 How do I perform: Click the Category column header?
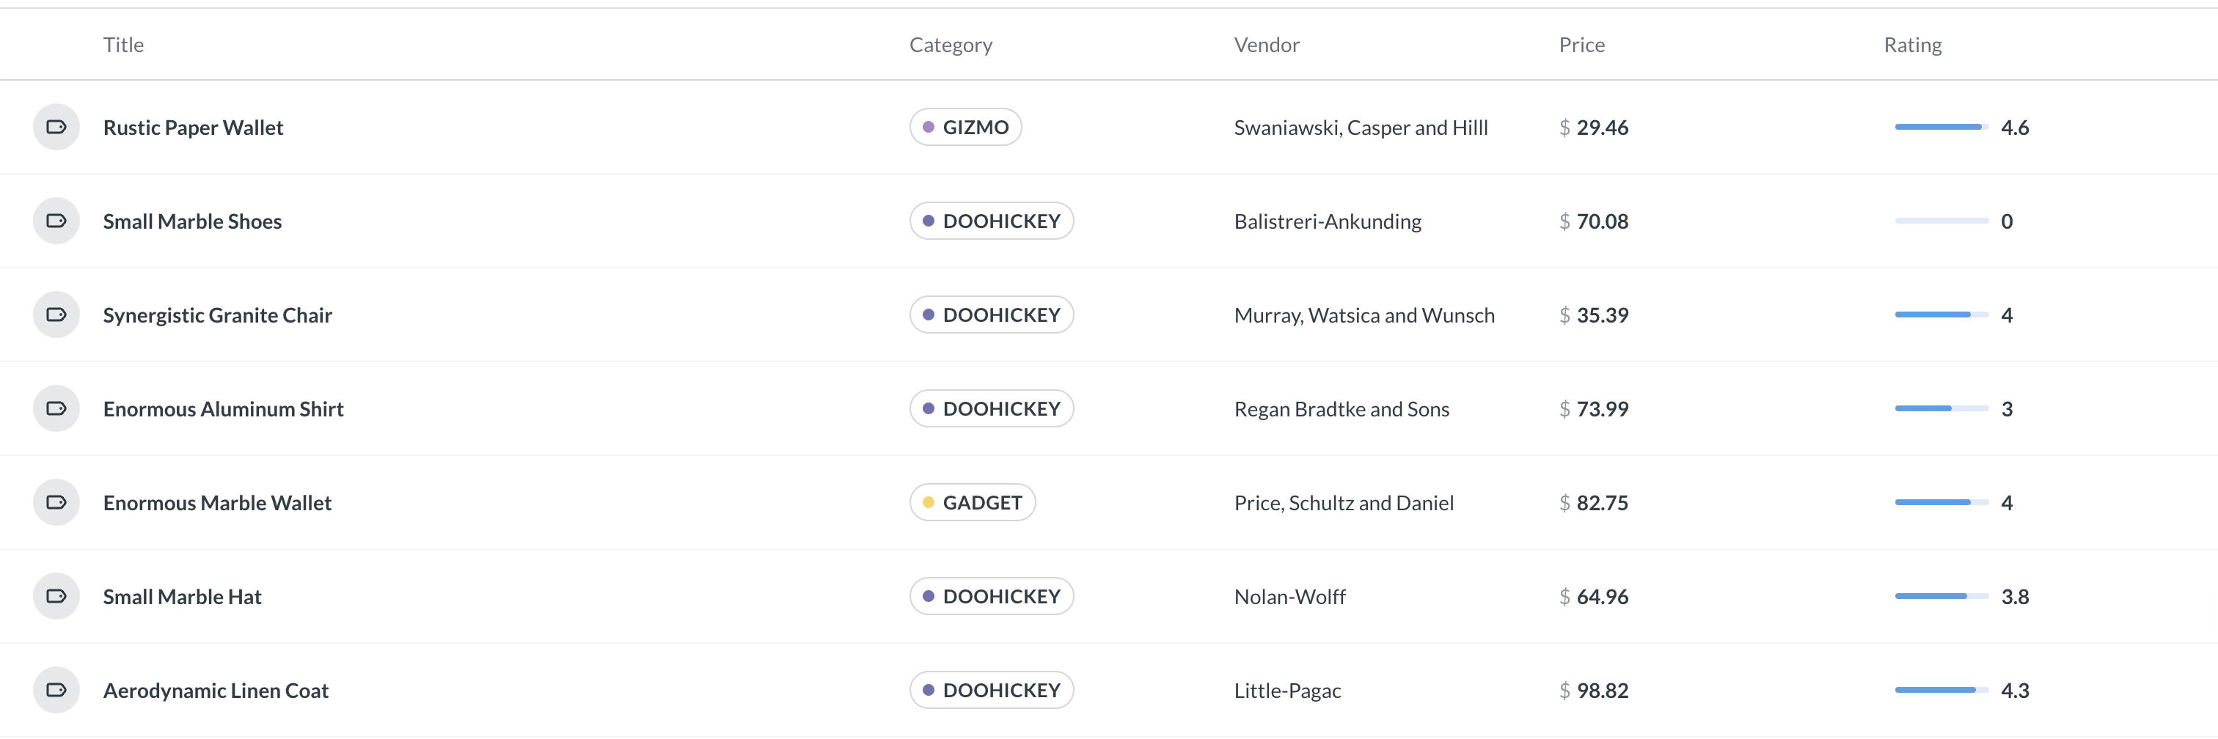(951, 44)
